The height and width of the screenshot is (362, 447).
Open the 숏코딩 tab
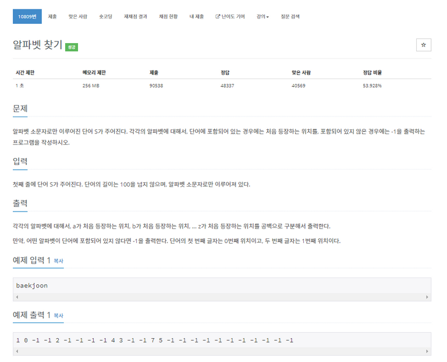(x=106, y=16)
